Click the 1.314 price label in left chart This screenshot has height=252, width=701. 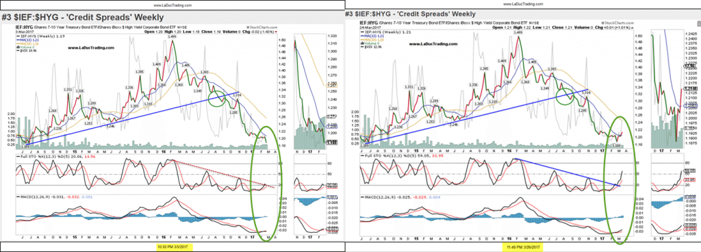(238, 96)
